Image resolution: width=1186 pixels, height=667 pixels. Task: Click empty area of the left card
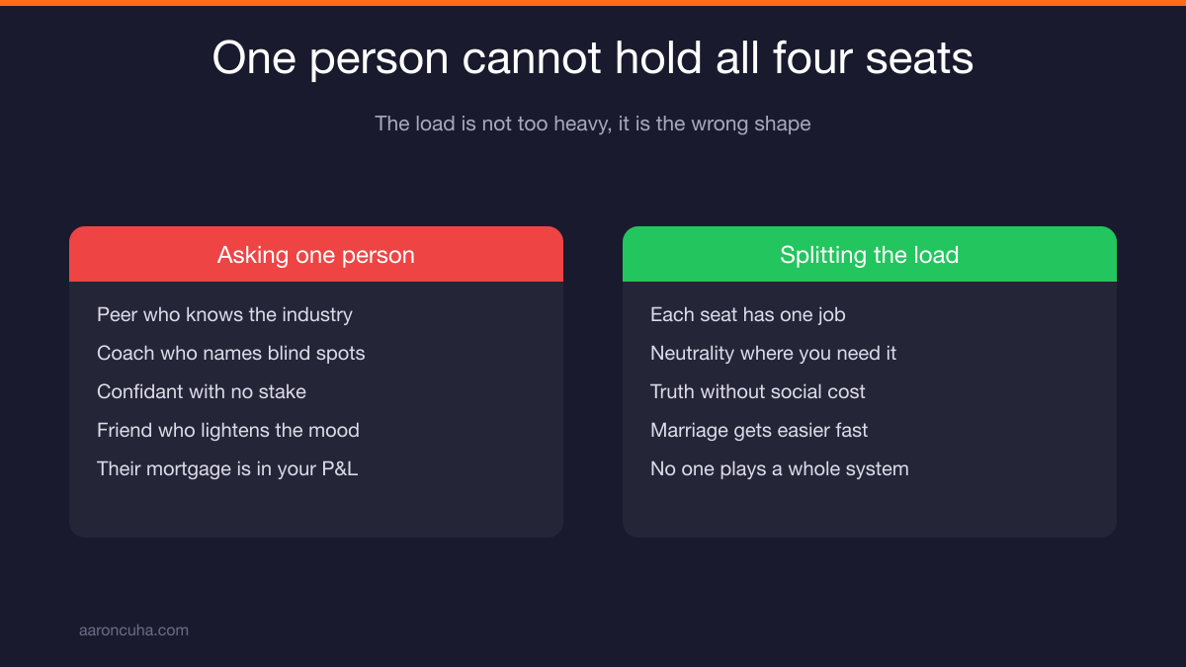[x=316, y=510]
